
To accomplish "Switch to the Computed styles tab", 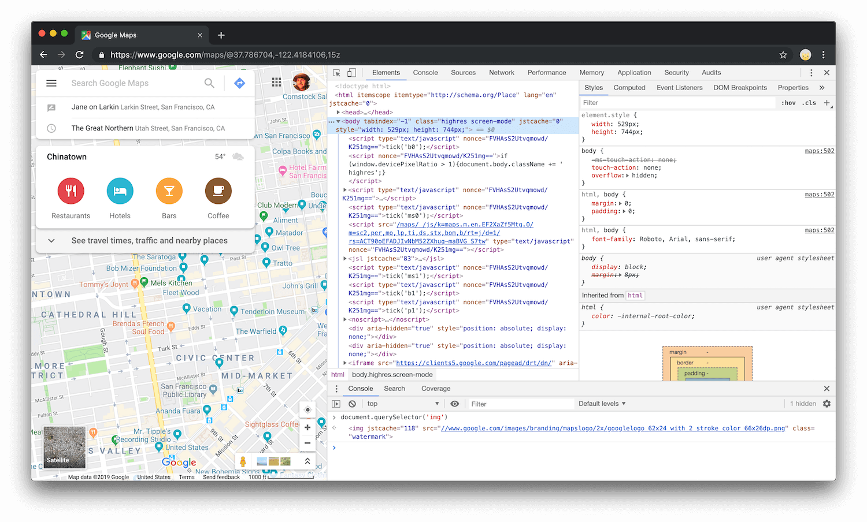I will click(629, 87).
